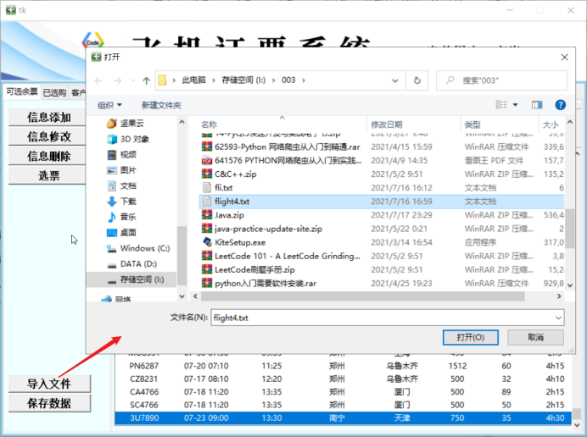Image resolution: width=587 pixels, height=437 pixels.
Task: Open 下载 folder in sidebar
Action: click(x=122, y=202)
